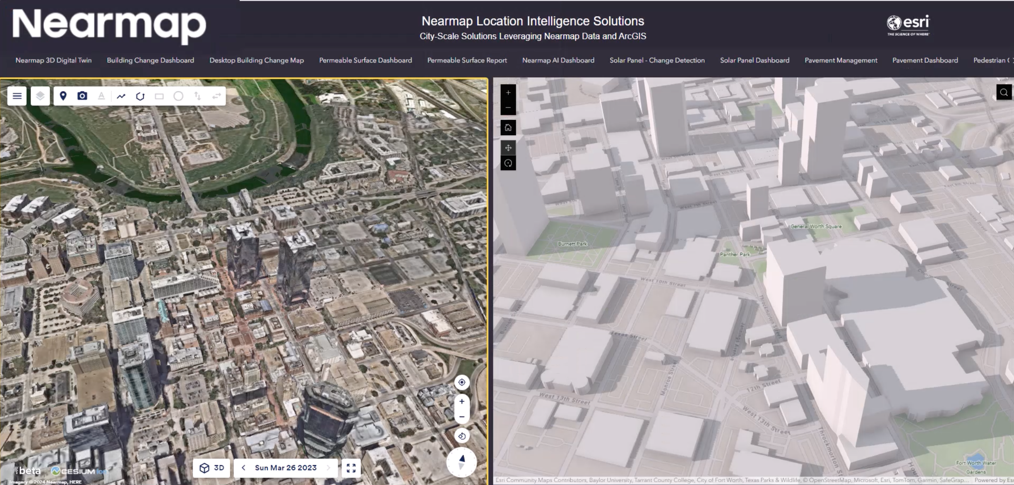Switch to Esri pan navigation mode

point(508,148)
